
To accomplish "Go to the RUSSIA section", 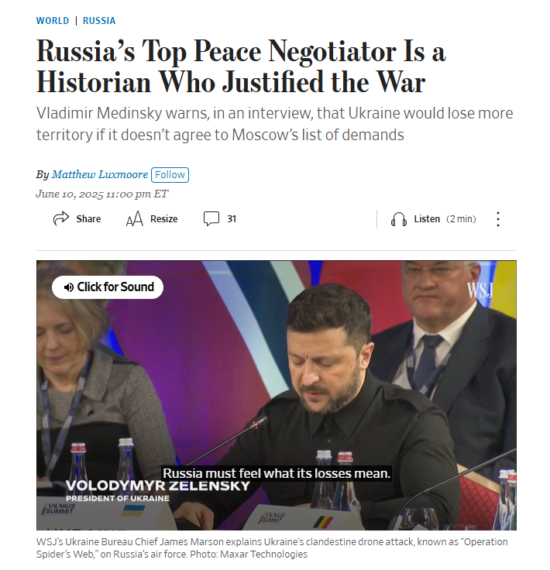I will coord(99,21).
